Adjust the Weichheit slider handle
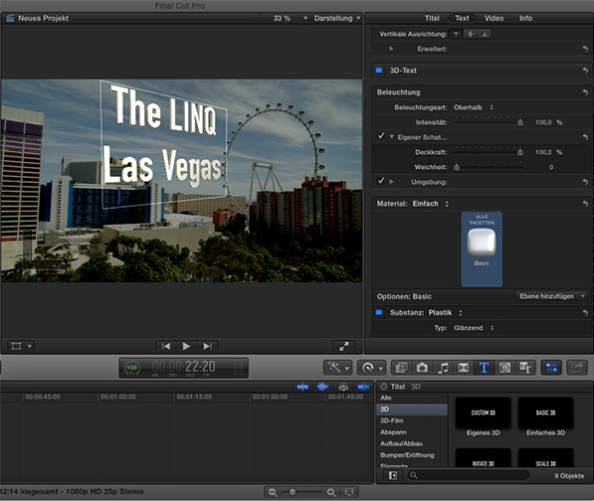This screenshot has height=501, width=594. [457, 167]
